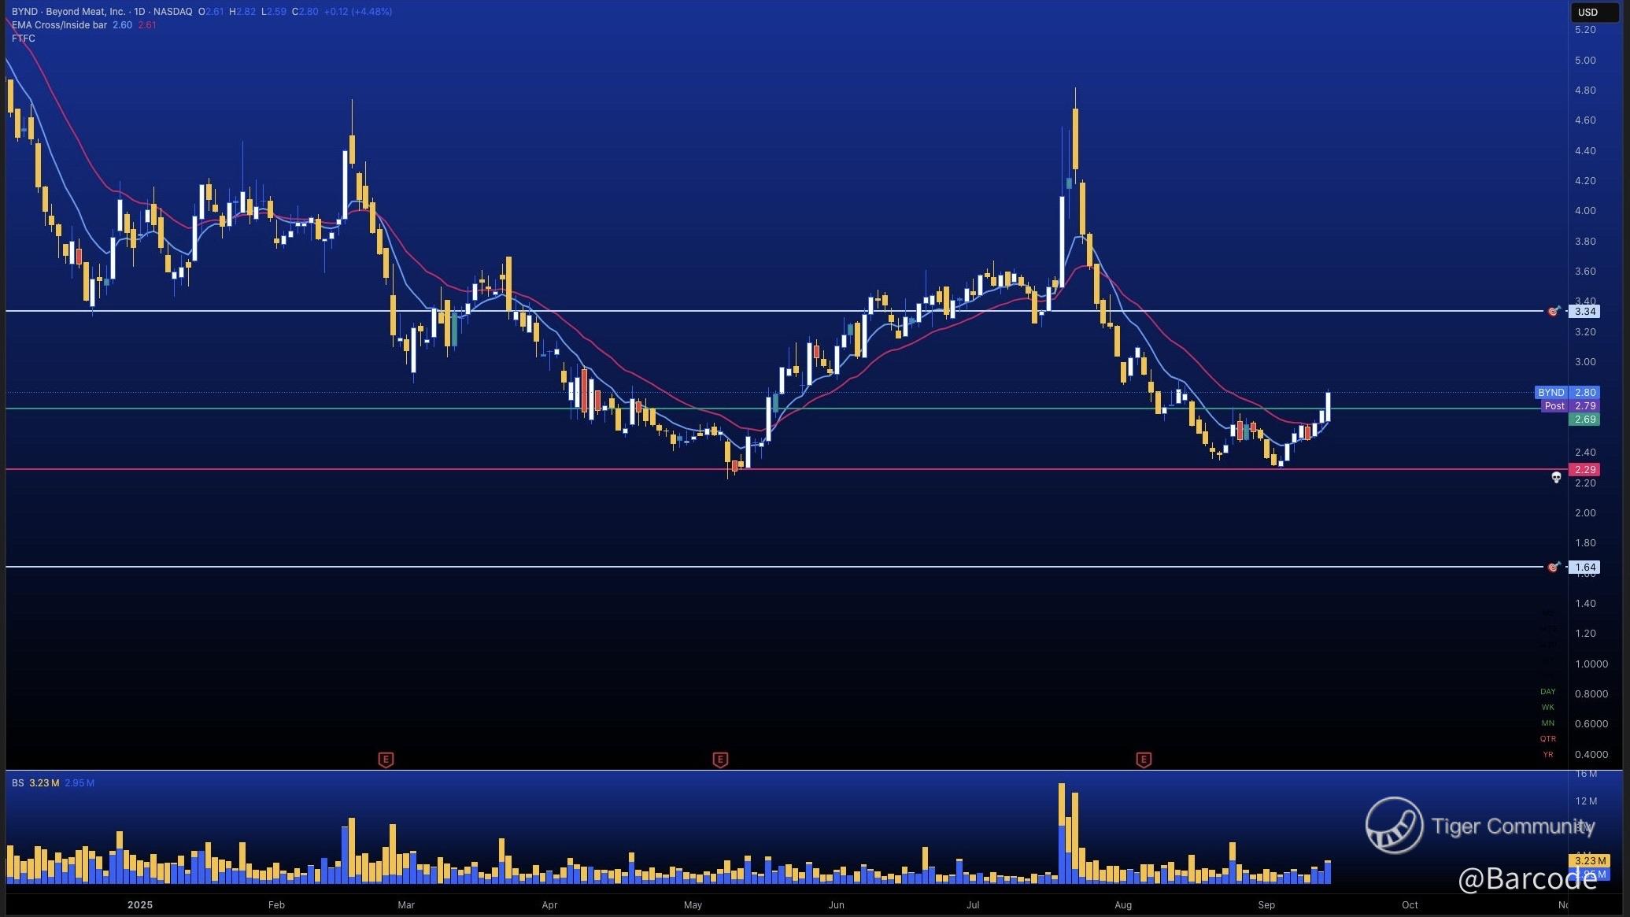Image resolution: width=1630 pixels, height=917 pixels.
Task: Click the Tiger Community logo watermark
Action: tap(1394, 825)
